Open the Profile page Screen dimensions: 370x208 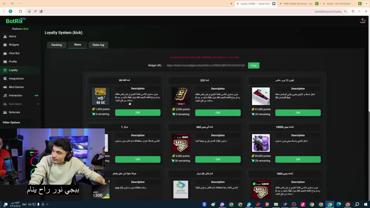pyautogui.click(x=13, y=62)
